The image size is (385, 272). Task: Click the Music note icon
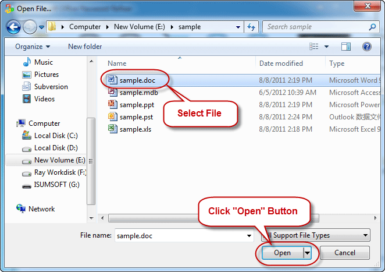point(27,62)
